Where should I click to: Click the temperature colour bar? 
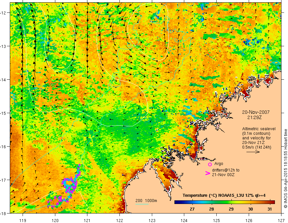click(x=225, y=202)
